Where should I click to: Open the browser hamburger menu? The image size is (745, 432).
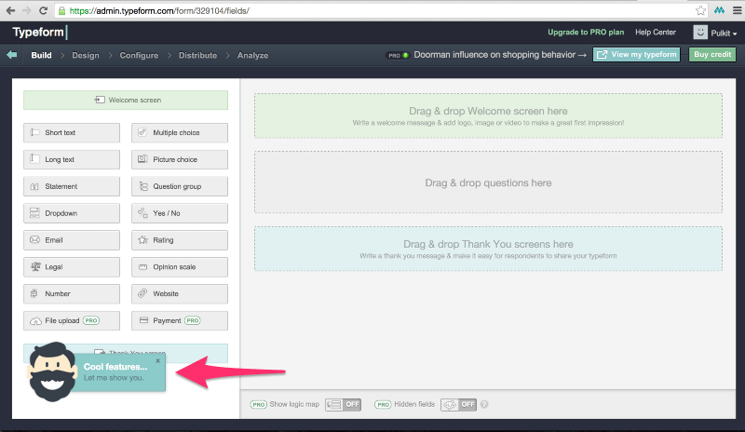point(737,10)
